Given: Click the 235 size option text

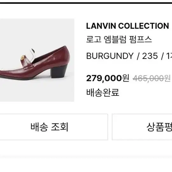Looking at the screenshot, I should [x=150, y=56].
